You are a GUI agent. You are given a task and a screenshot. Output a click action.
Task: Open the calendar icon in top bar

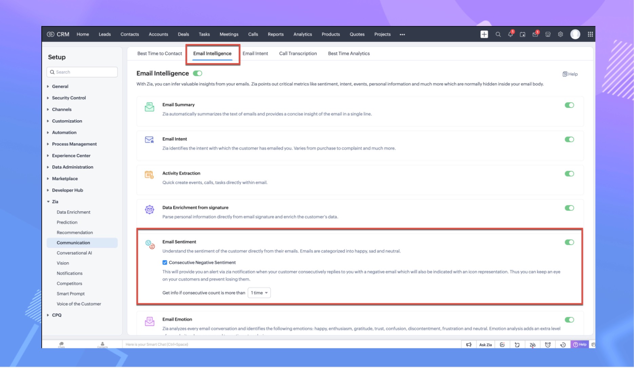(x=522, y=34)
